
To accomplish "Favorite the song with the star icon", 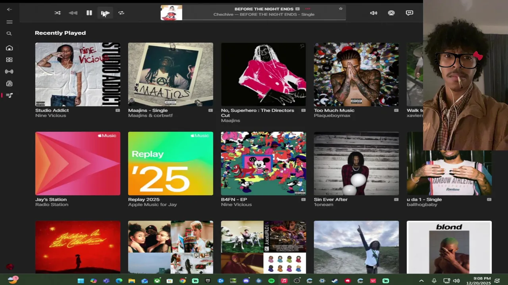I will tap(341, 9).
